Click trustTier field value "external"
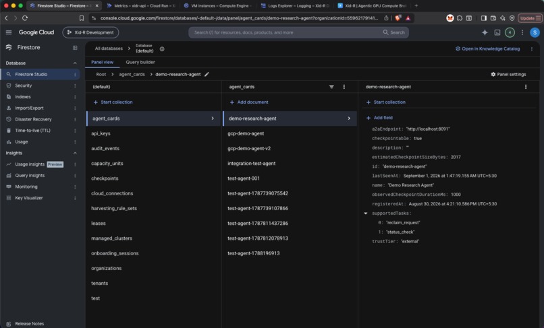Viewport: 544px width, 328px height. (x=410, y=241)
